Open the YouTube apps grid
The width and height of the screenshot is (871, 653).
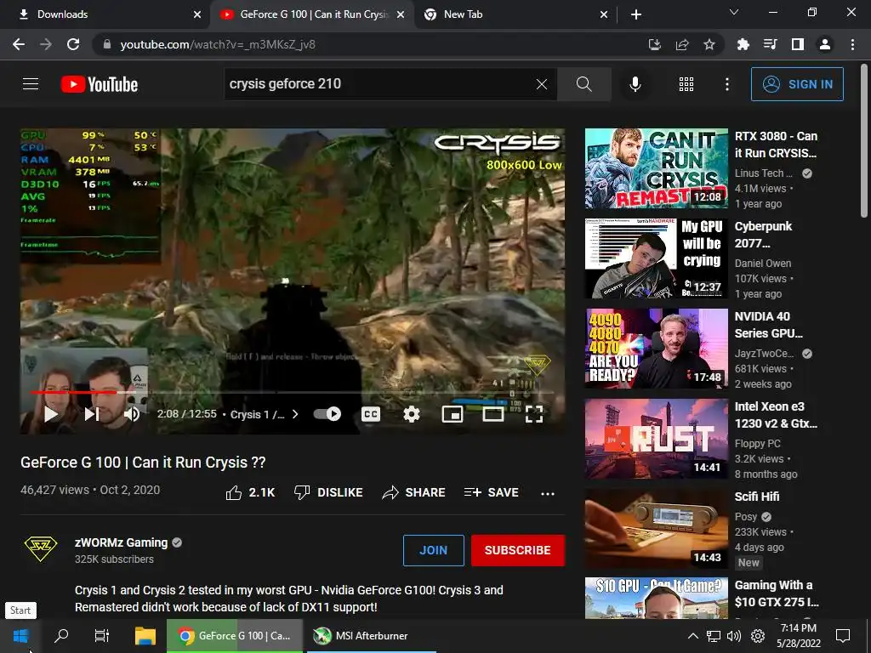[x=686, y=84]
